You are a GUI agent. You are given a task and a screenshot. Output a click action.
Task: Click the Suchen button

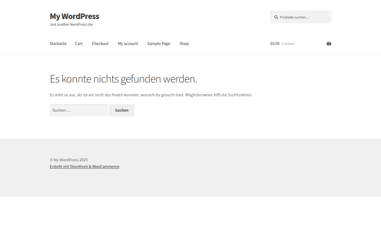122,110
